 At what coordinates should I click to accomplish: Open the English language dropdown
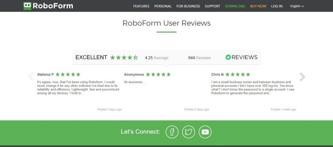[x=297, y=6]
